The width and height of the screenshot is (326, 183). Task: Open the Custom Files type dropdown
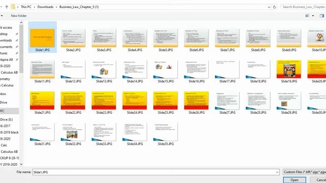point(305,172)
